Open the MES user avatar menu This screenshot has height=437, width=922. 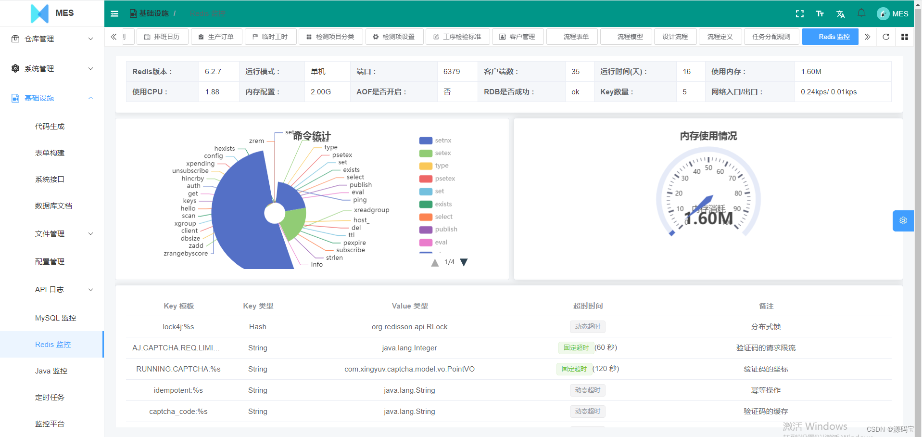click(892, 13)
